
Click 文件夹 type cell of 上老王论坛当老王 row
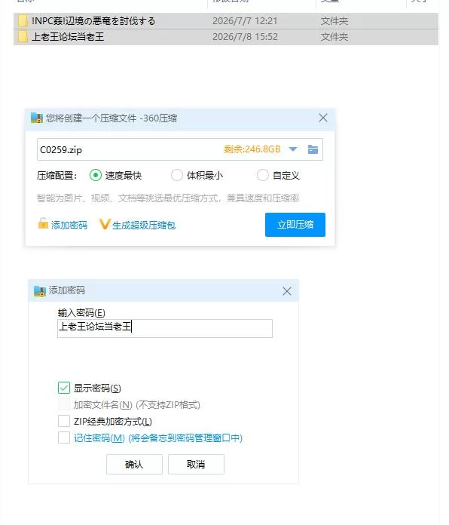tap(334, 36)
